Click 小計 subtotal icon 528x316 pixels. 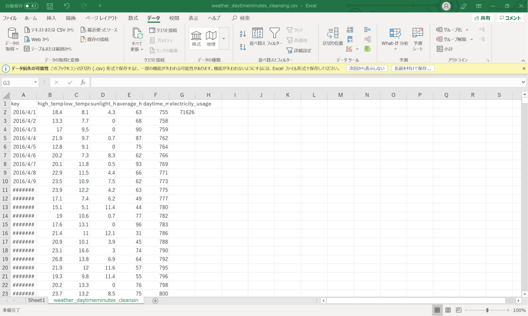444,49
